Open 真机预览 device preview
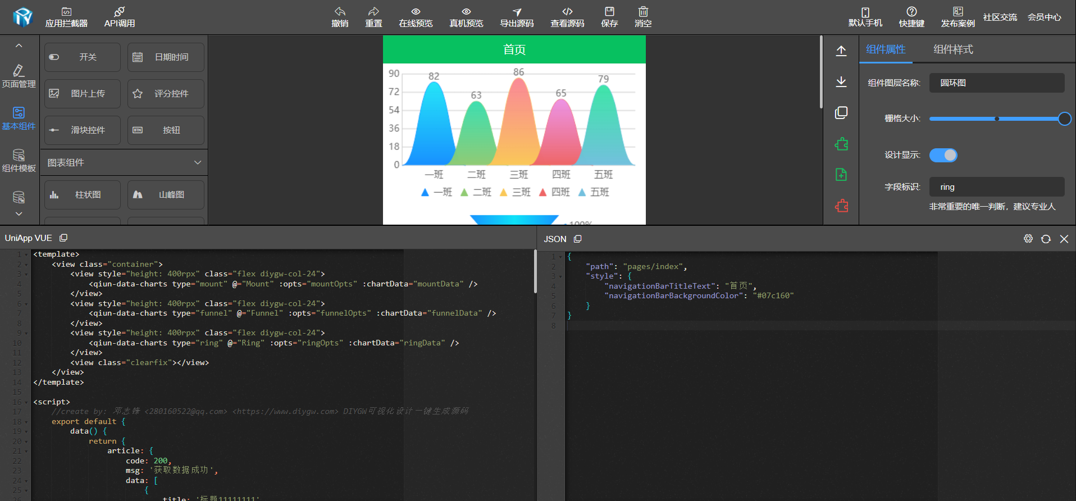The height and width of the screenshot is (501, 1076). (x=466, y=17)
